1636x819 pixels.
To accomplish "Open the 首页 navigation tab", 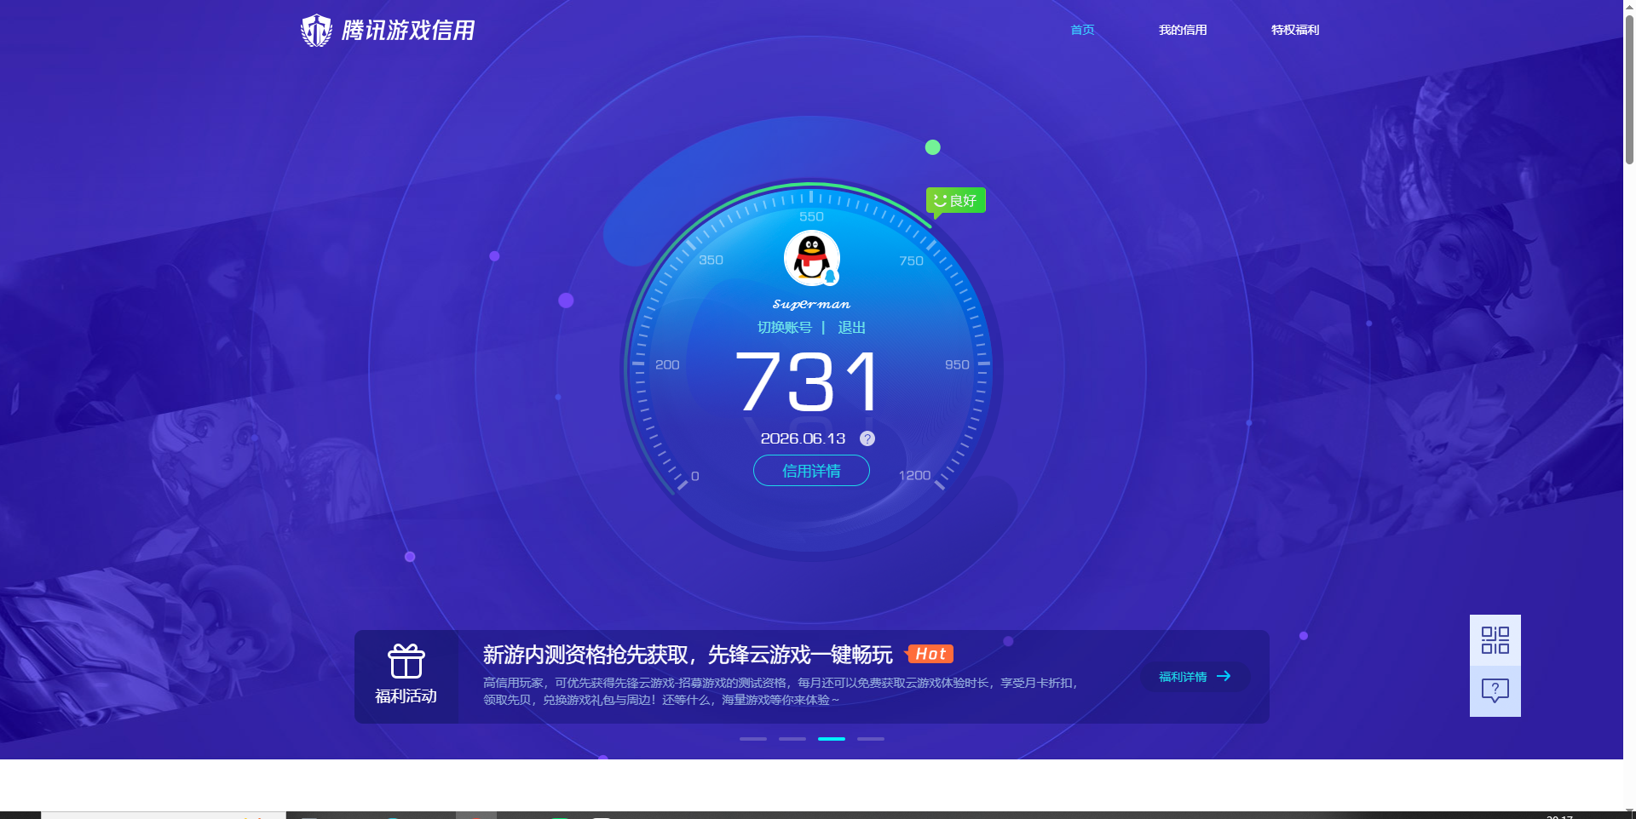I will (x=1082, y=30).
